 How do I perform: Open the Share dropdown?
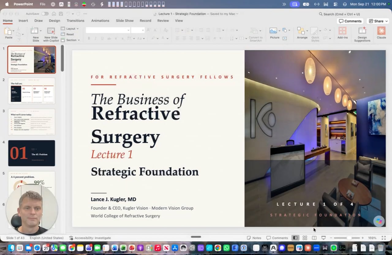point(378,21)
